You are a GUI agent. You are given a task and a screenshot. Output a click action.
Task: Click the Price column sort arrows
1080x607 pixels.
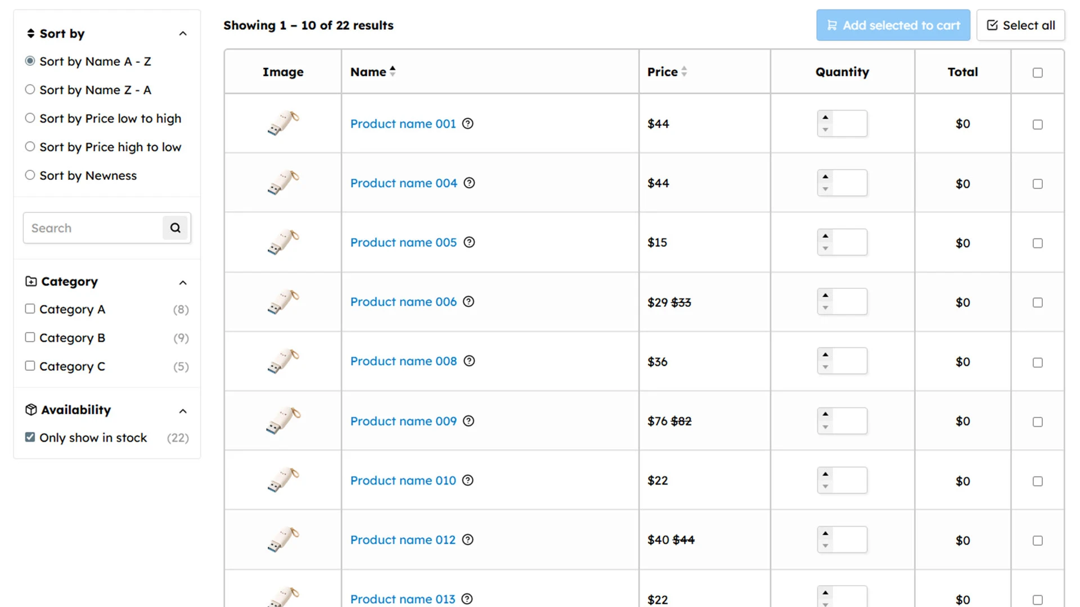[684, 71]
